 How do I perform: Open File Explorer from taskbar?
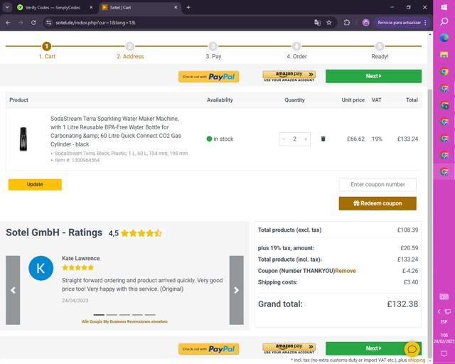pos(444,55)
